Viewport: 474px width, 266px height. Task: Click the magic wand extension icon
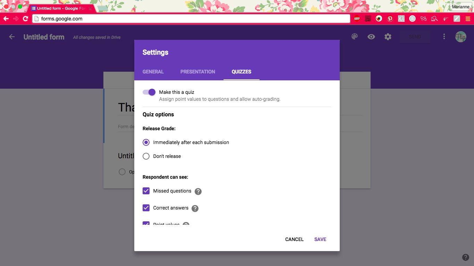457,19
